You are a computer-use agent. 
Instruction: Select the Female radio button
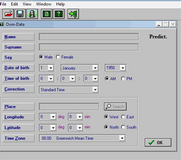click(58, 57)
